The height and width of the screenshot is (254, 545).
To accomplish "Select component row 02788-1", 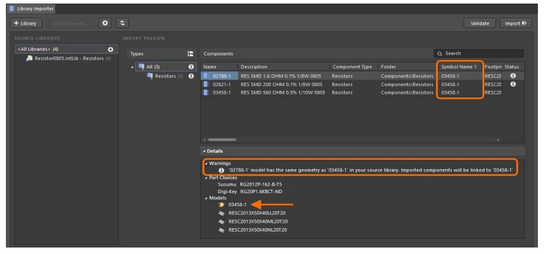I will point(362,76).
